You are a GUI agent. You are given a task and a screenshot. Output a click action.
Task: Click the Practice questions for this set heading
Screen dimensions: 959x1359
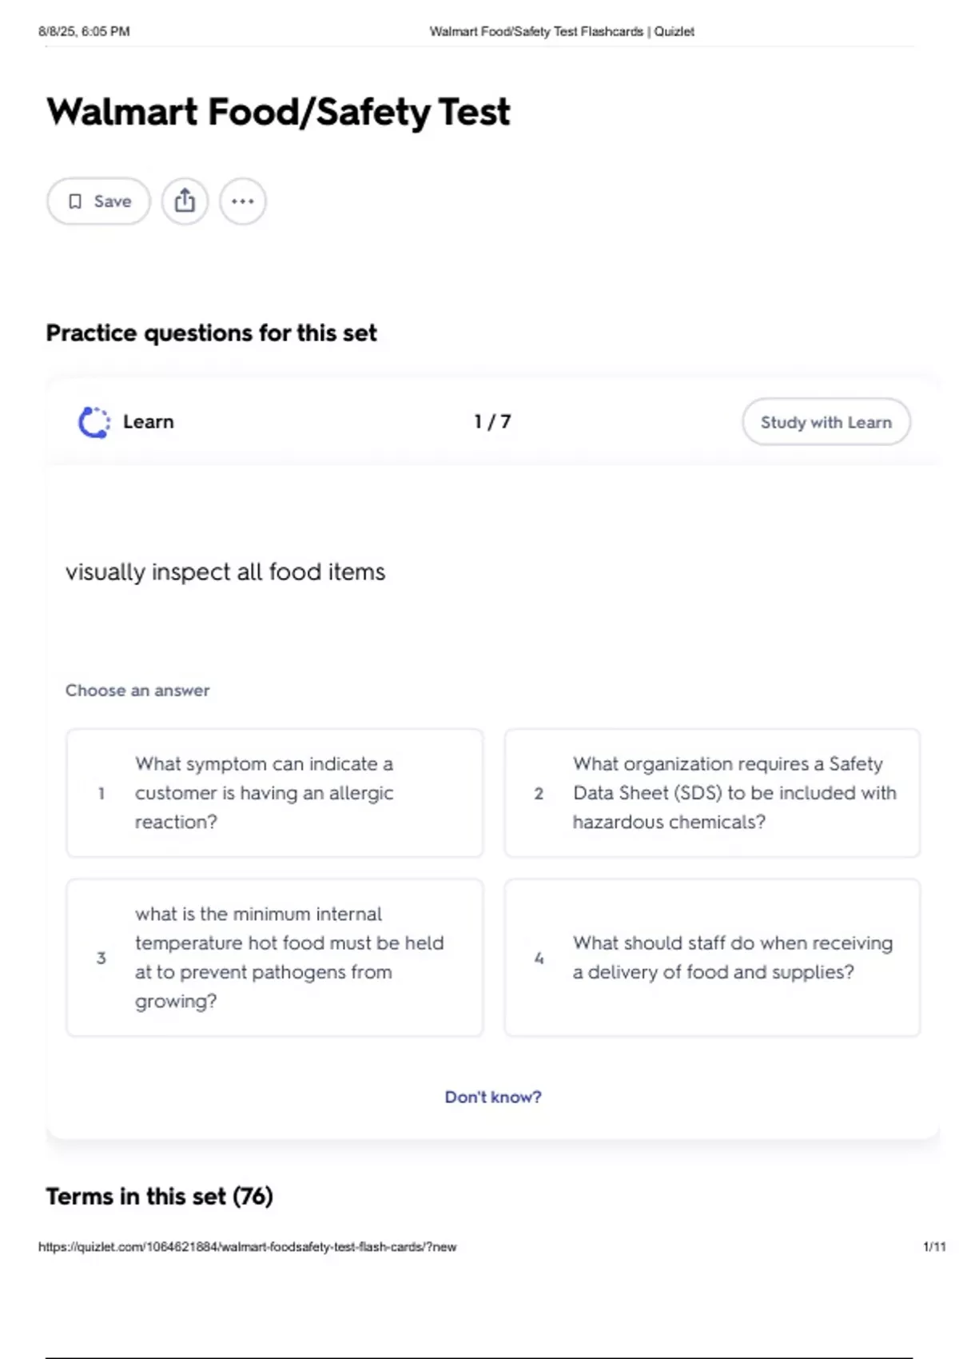click(x=211, y=333)
